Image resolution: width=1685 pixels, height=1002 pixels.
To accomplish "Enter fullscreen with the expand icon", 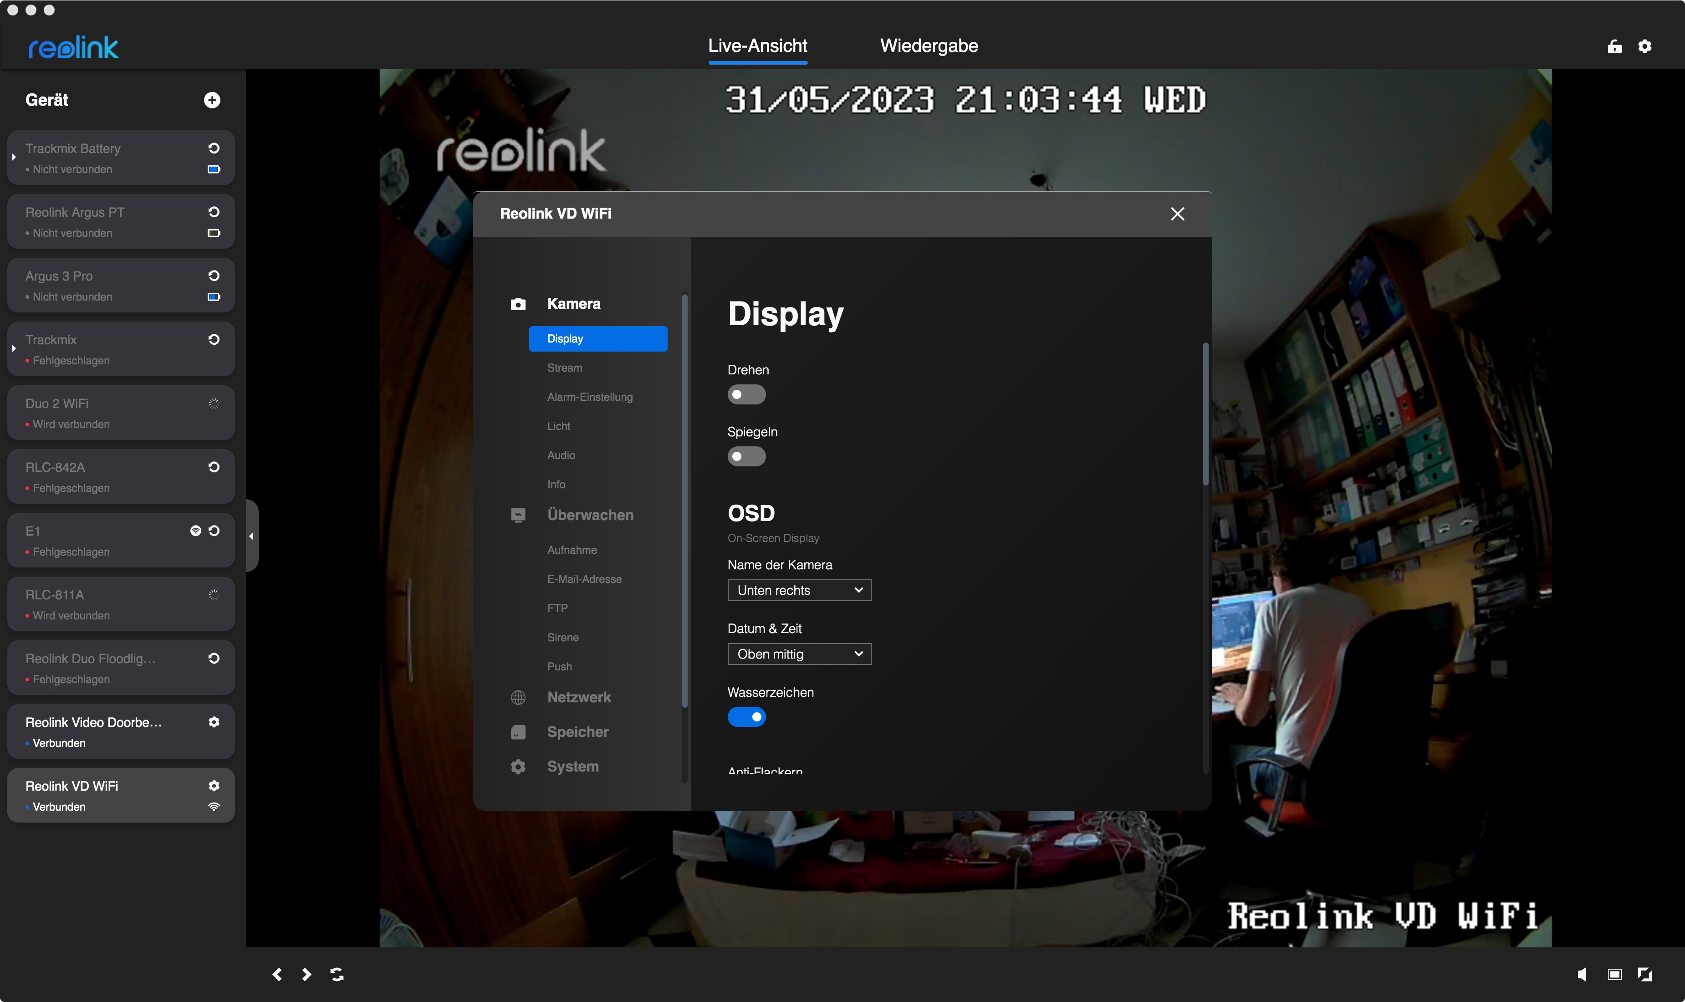I will (x=1645, y=974).
